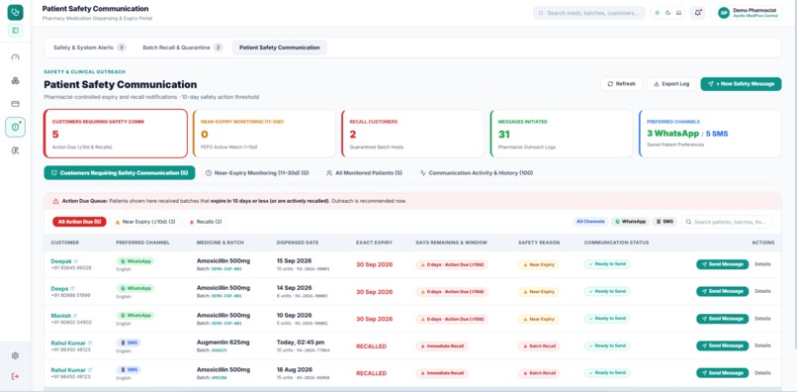Image resolution: width=797 pixels, height=392 pixels.
Task: Click Deepak's WhatsApp channel badge
Action: click(x=135, y=261)
